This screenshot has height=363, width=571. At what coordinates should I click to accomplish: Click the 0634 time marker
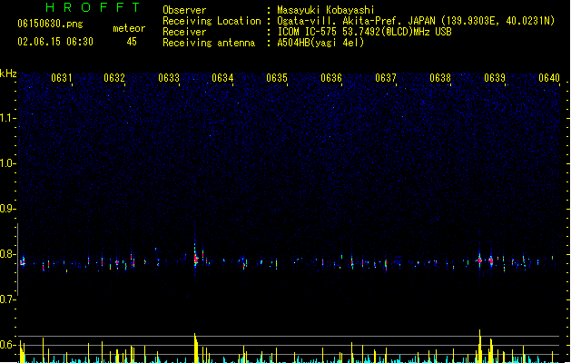tap(222, 78)
